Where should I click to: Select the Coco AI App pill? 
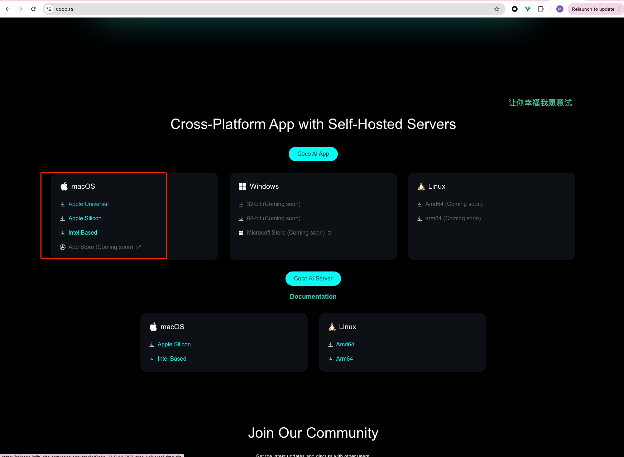tap(313, 154)
